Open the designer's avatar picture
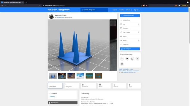This screenshot has width=190, height=106. tap(51, 16)
